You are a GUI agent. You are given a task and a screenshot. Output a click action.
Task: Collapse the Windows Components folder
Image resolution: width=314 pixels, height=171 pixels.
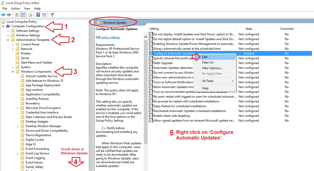[x=13, y=72]
